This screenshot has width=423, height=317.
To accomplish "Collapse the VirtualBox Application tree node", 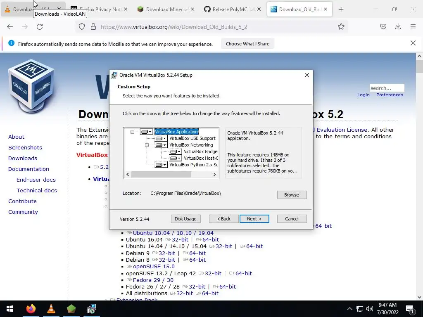I will click(x=132, y=132).
